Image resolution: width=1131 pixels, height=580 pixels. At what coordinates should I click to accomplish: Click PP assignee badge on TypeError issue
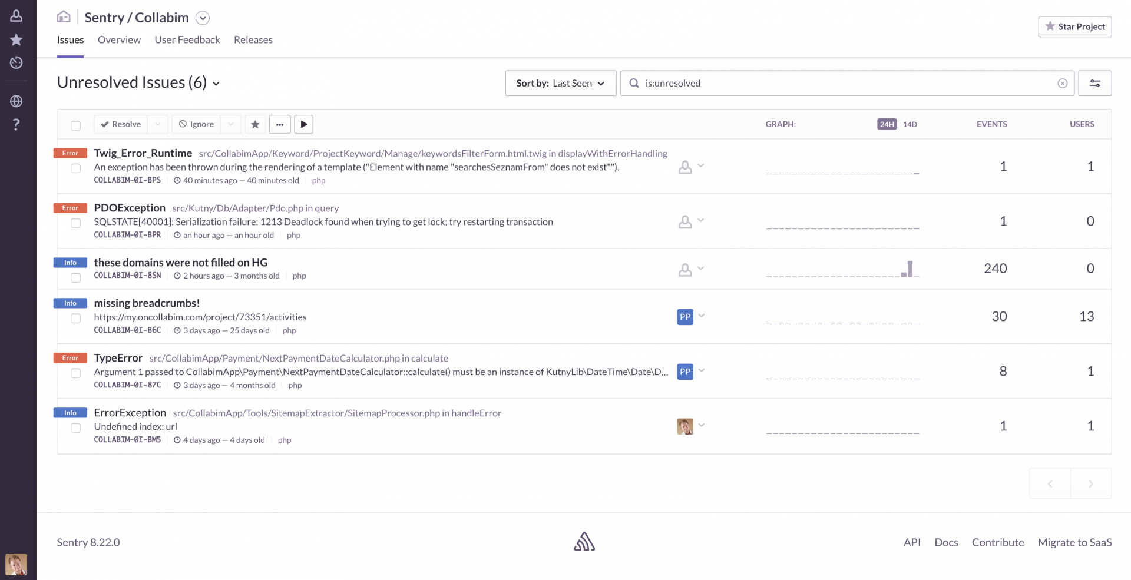coord(685,372)
